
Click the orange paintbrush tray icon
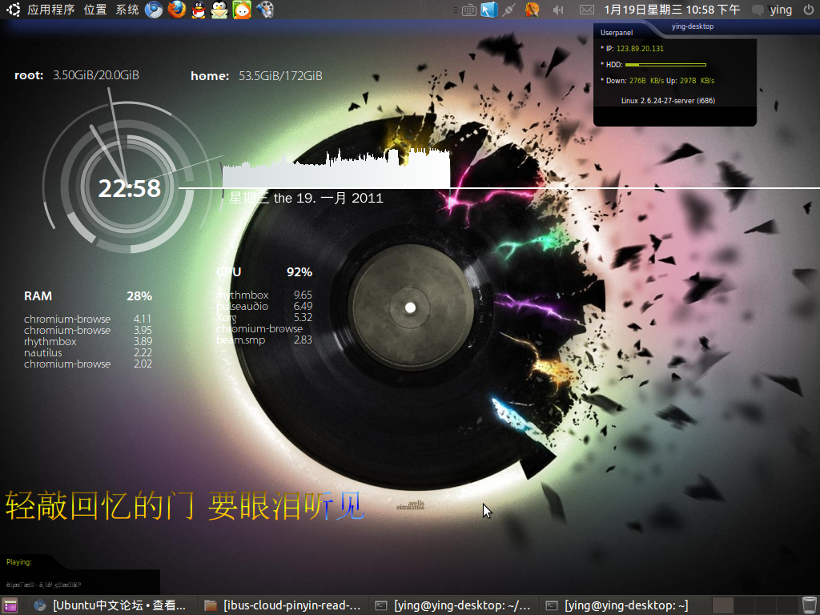(x=532, y=10)
